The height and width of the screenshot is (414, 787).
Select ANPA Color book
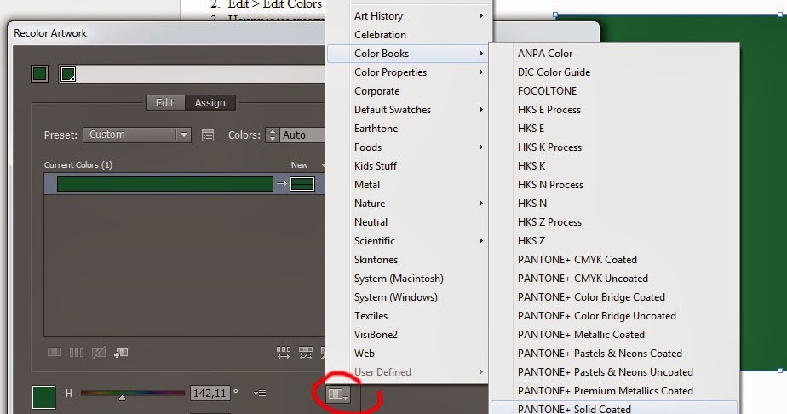(x=614, y=53)
